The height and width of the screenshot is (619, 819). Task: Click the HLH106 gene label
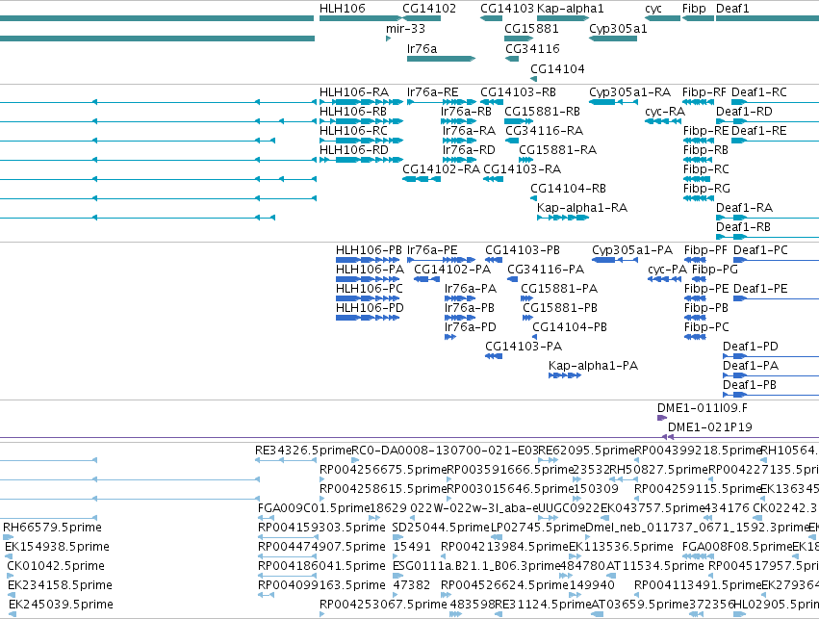click(x=342, y=9)
